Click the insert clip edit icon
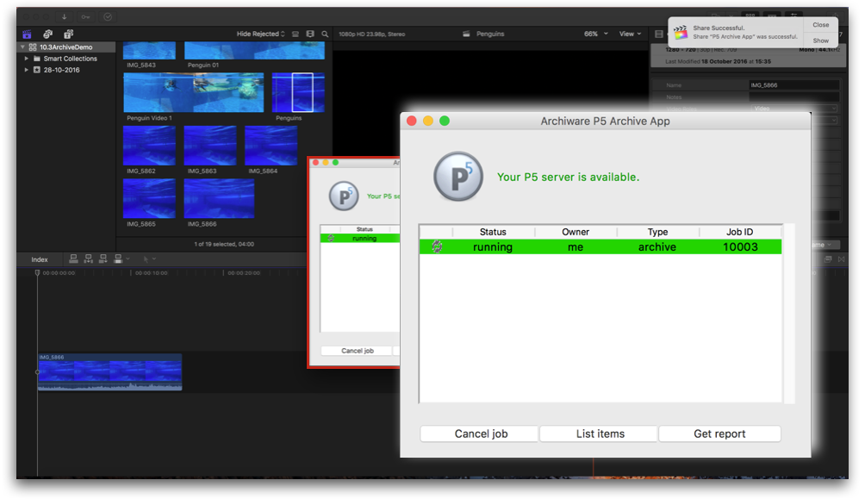The width and height of the screenshot is (865, 499). [88, 259]
